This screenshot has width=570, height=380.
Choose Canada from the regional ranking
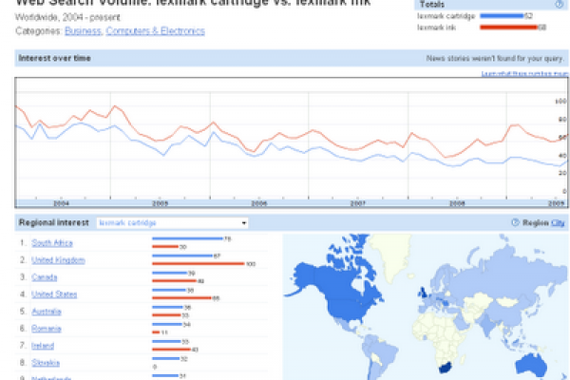(45, 276)
